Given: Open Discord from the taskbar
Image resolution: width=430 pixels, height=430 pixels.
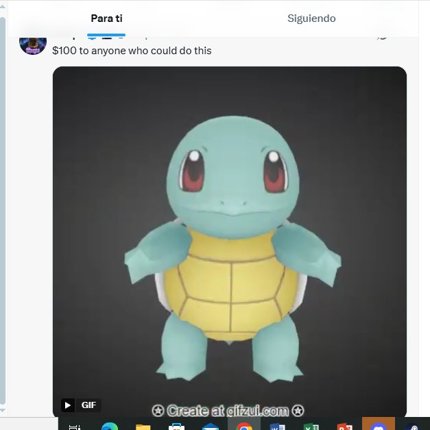Looking at the screenshot, I should click(x=379, y=424).
